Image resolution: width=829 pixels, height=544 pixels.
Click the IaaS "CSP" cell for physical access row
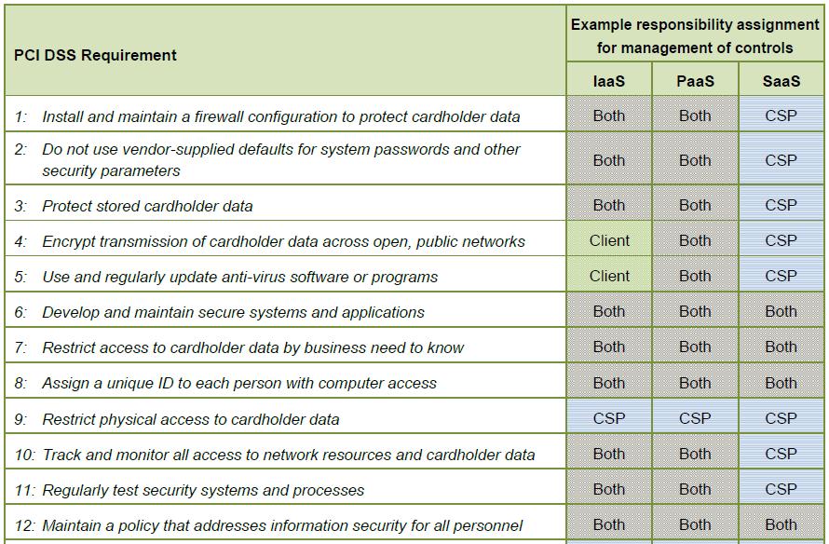click(x=609, y=418)
